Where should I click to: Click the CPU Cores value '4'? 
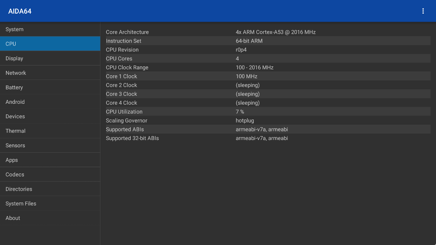click(237, 59)
